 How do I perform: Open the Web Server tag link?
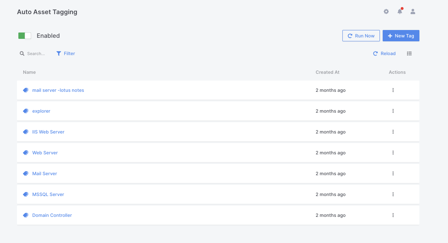pyautogui.click(x=45, y=153)
